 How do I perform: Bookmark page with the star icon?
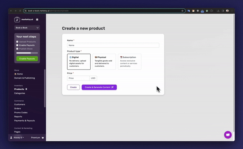[x=182, y=11]
